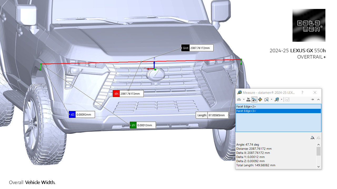Click the dX: 2087.76172mm callout

point(128,93)
